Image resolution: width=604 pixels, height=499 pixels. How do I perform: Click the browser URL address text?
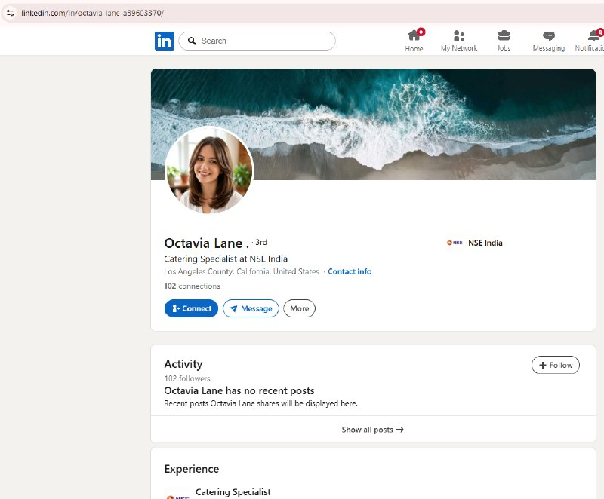pyautogui.click(x=92, y=13)
